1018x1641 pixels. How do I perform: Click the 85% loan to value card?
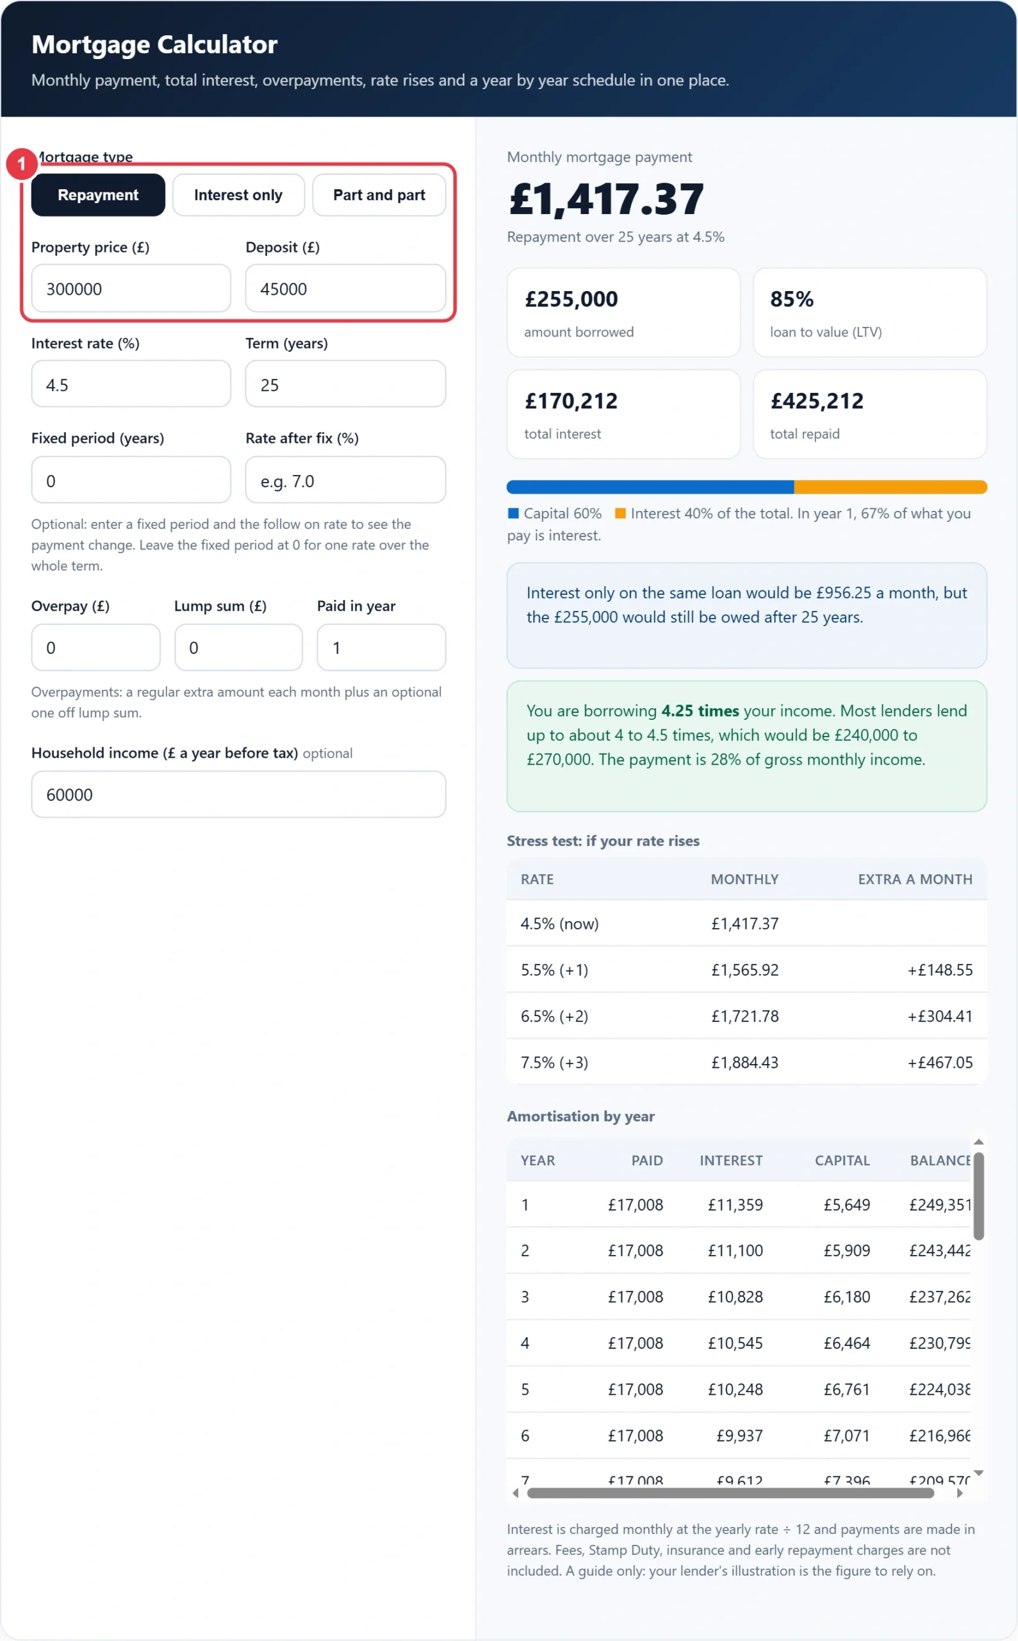870,313
